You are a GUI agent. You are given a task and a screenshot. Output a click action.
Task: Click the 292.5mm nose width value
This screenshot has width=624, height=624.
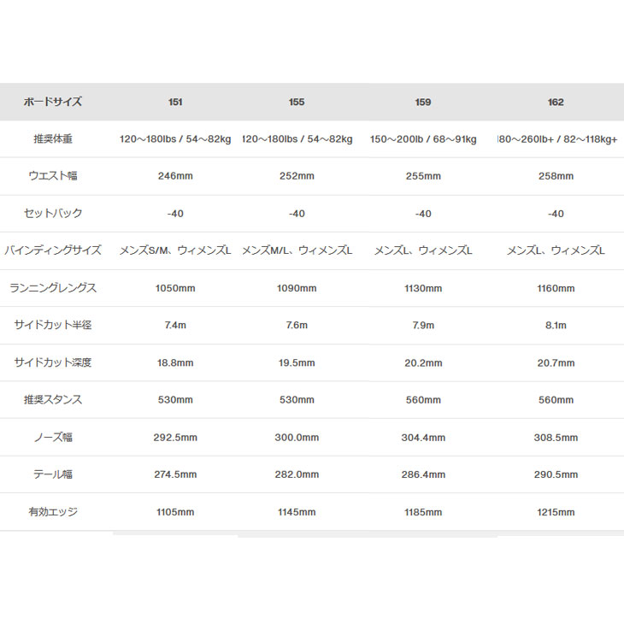pos(175,438)
